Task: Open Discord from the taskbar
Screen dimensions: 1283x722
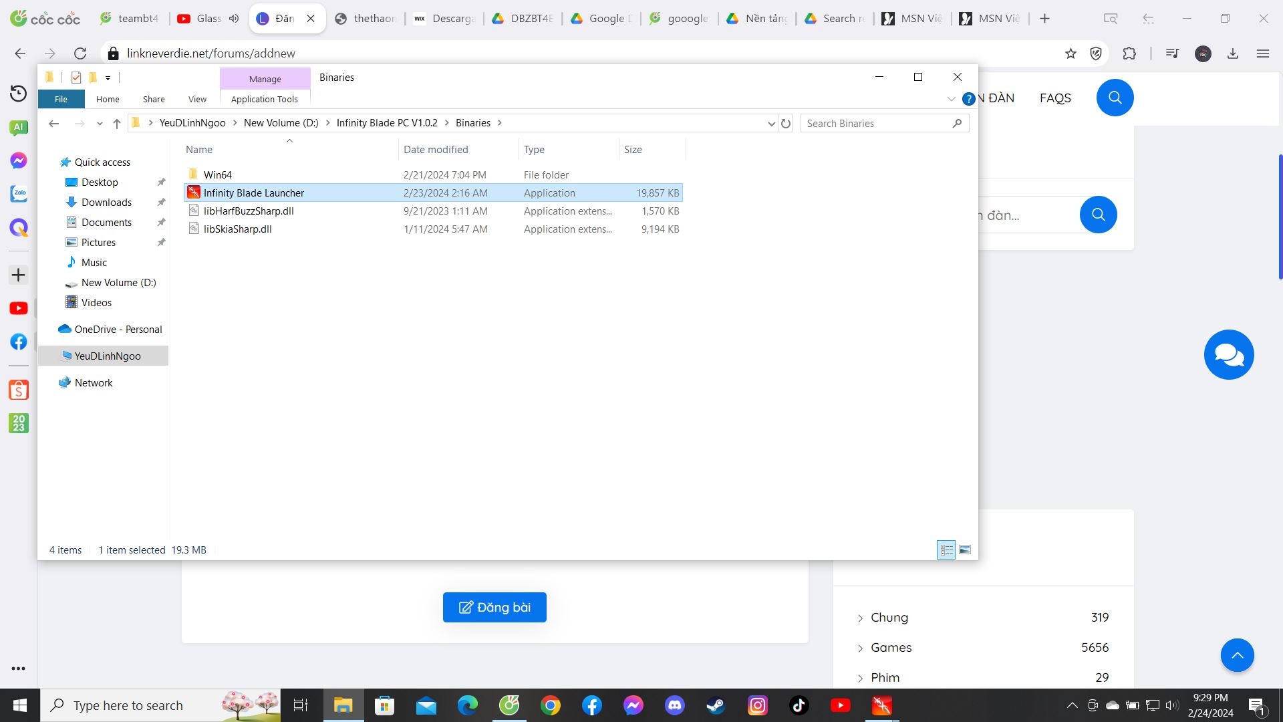Action: pos(674,705)
